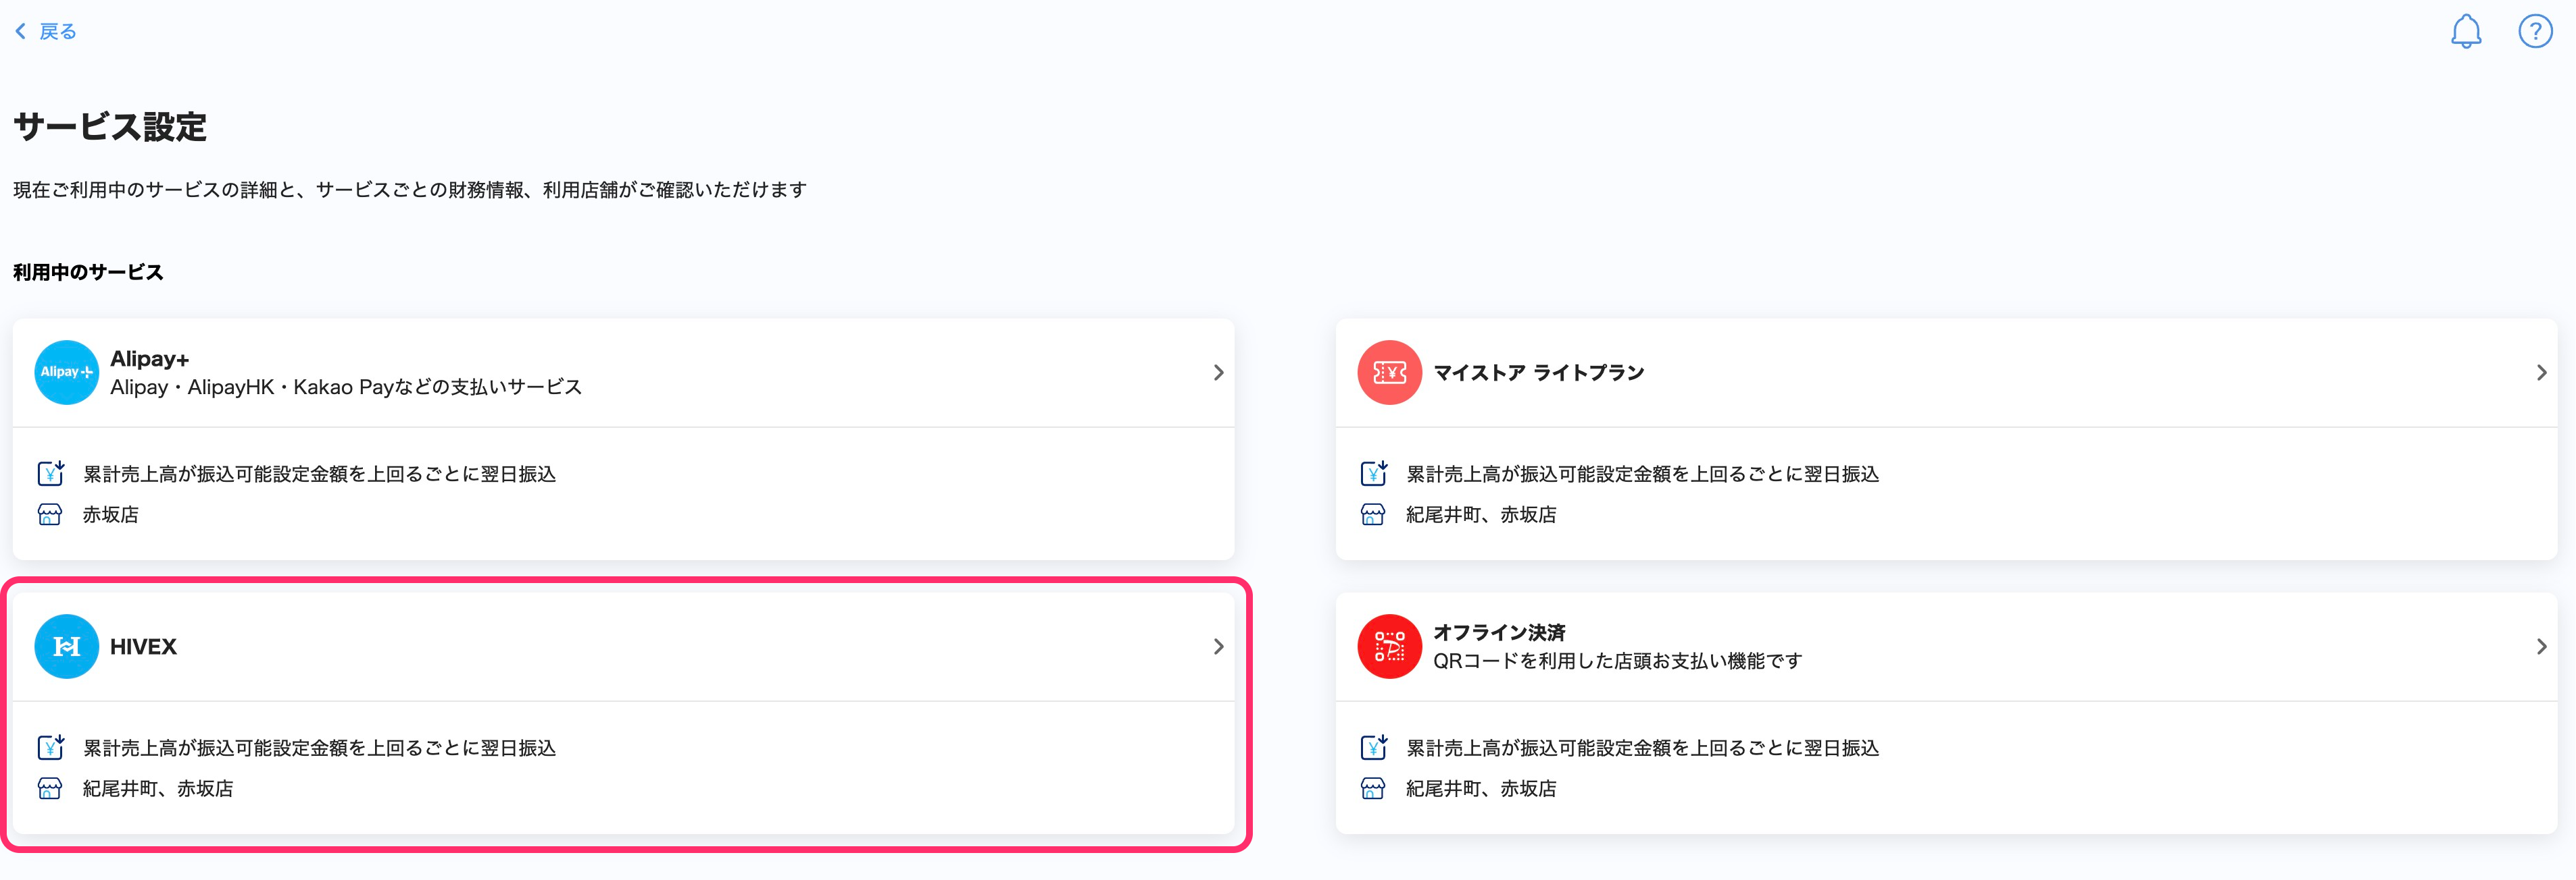Click the store icon in the マイストア card
The height and width of the screenshot is (880, 2576).
pos(1373,514)
